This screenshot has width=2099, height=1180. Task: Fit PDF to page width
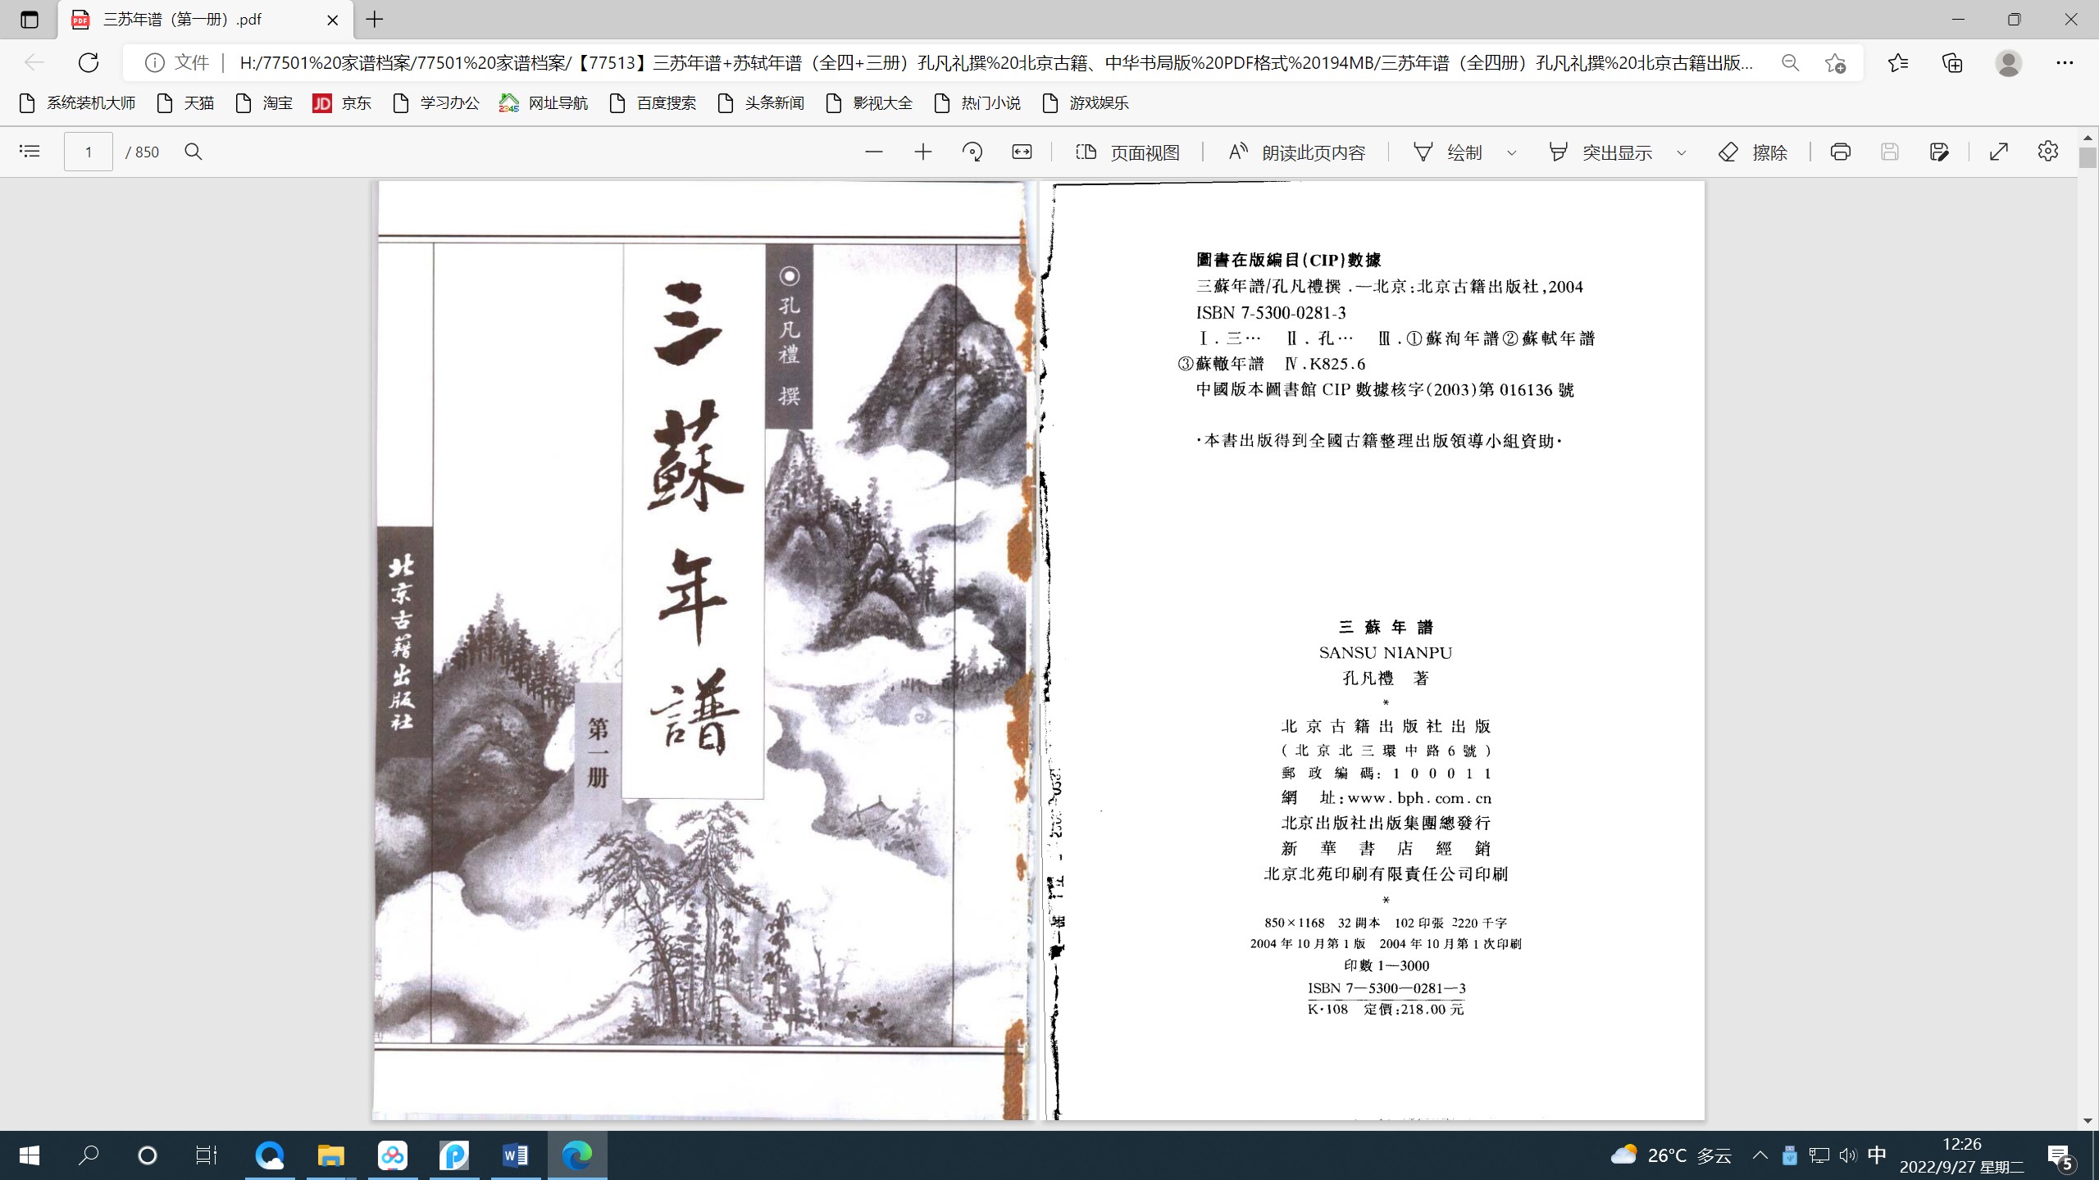(x=1022, y=152)
